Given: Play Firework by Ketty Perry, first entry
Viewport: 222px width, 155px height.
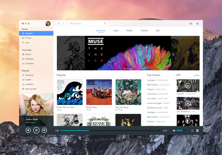Looking at the screenshot, I should [156, 89].
